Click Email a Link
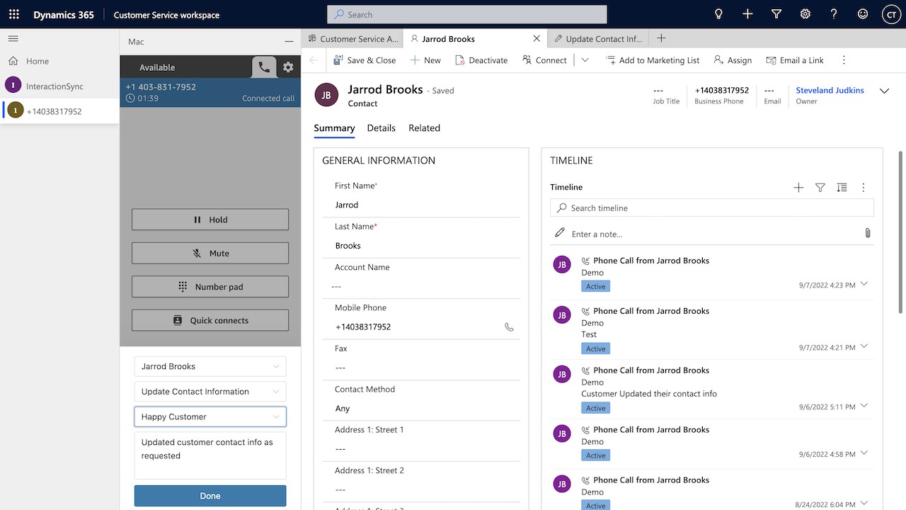The image size is (906, 510). tap(795, 60)
